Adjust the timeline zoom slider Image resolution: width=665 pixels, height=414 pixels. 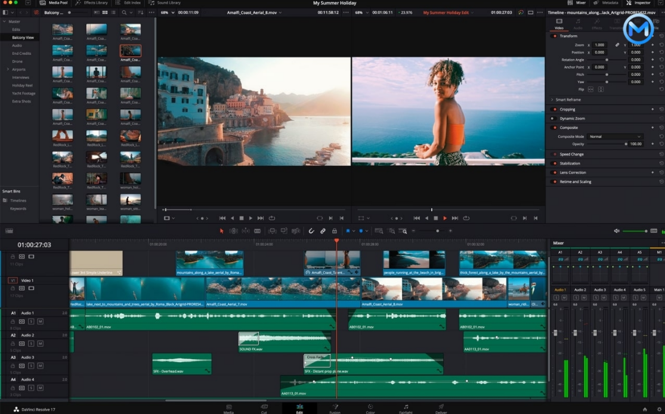437,231
